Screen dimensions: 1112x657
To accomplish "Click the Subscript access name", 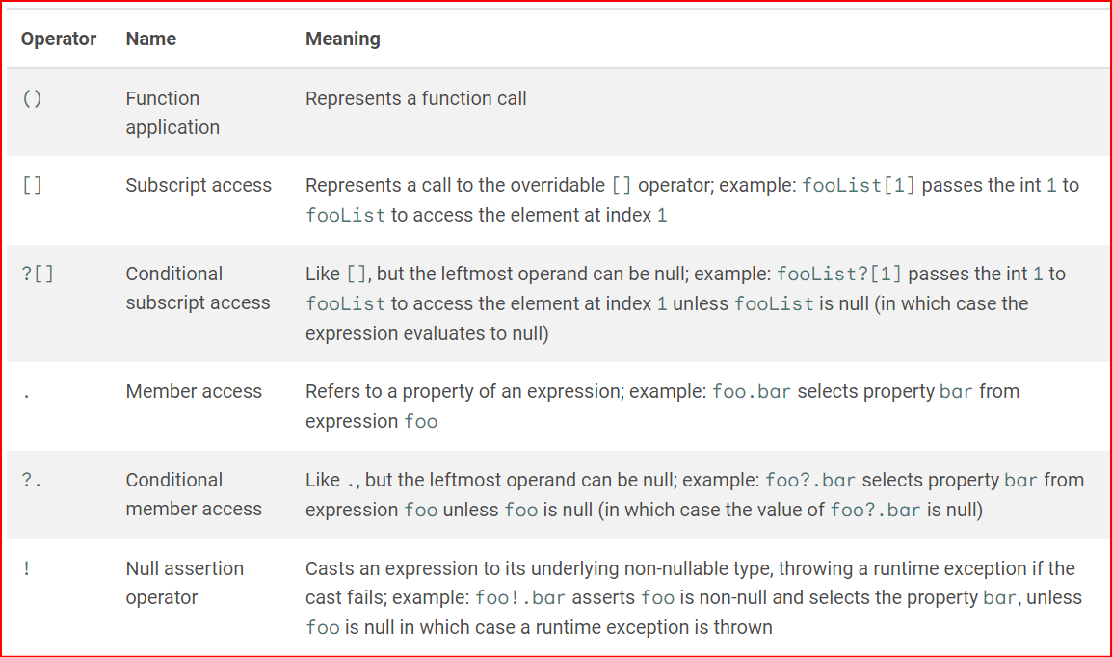I will coord(199,186).
